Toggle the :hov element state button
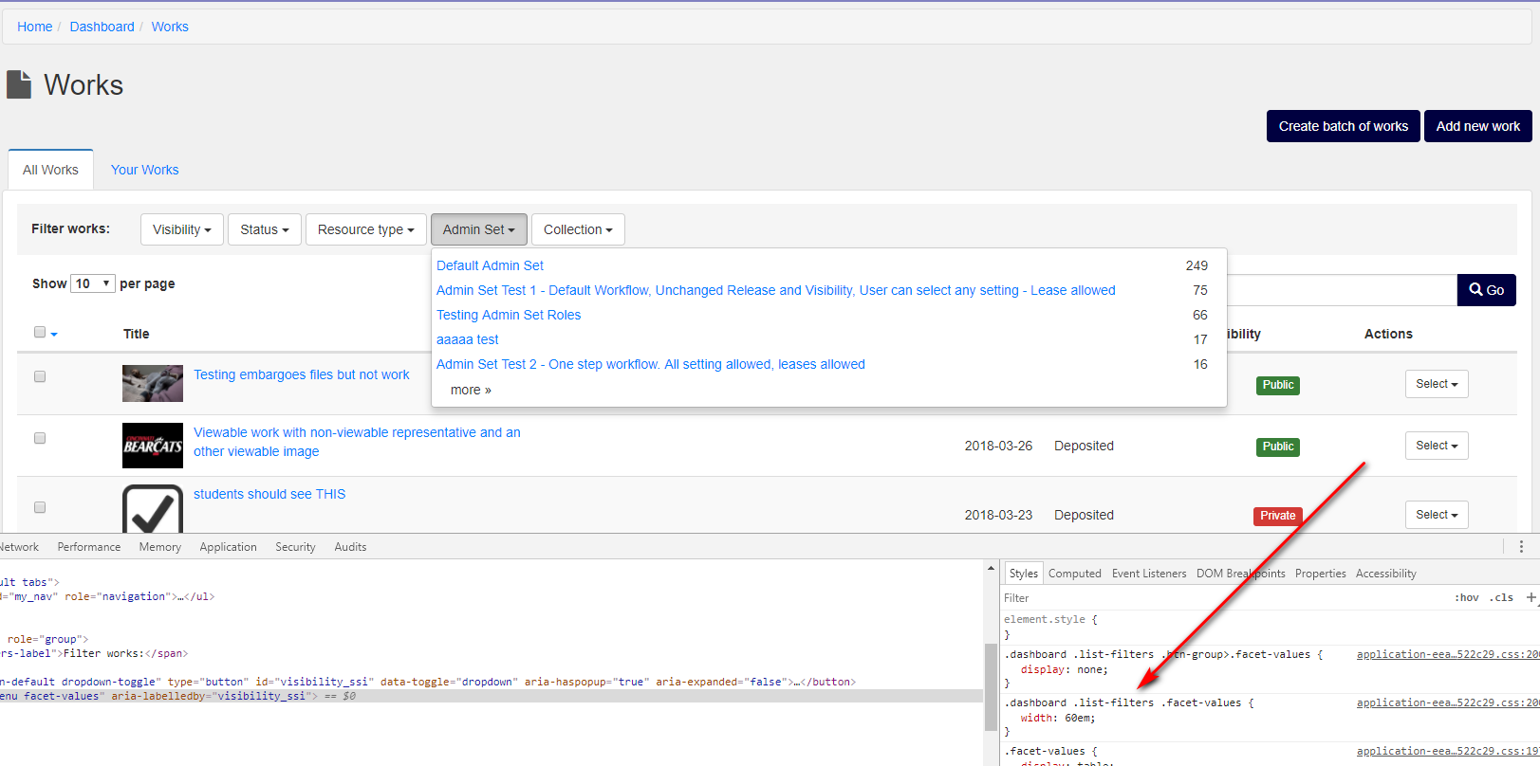Viewport: 1540px width, 766px height. [x=1467, y=597]
